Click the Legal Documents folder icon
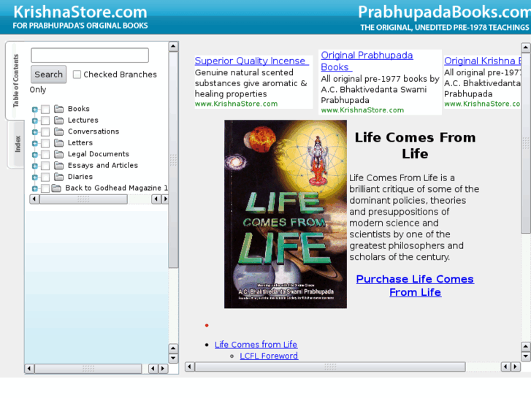The width and height of the screenshot is (531, 398). pyautogui.click(x=59, y=154)
